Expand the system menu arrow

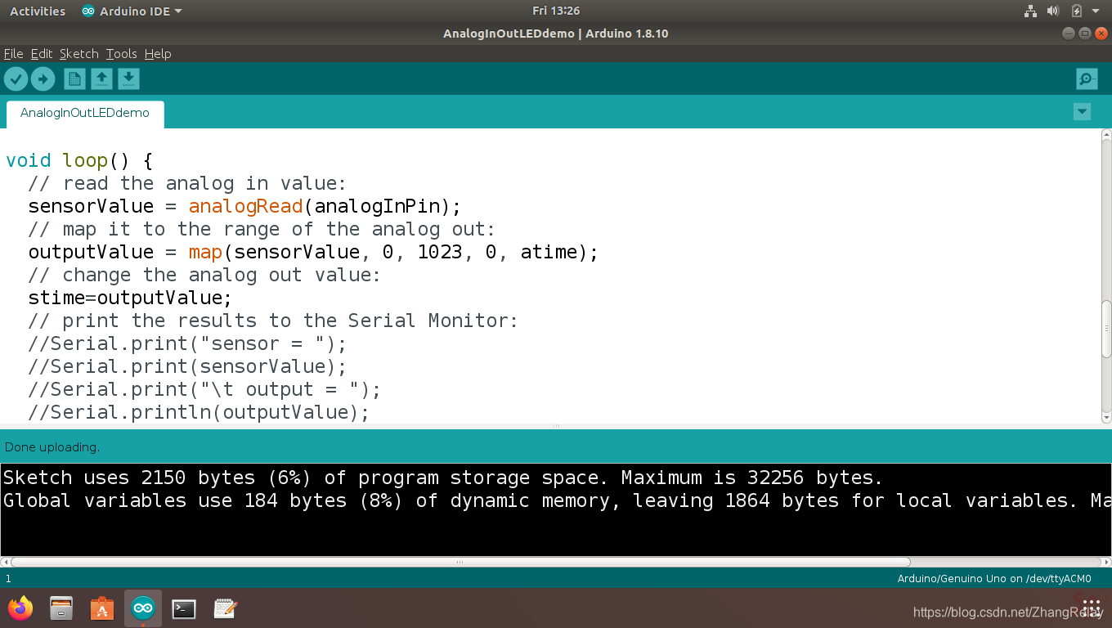1097,11
